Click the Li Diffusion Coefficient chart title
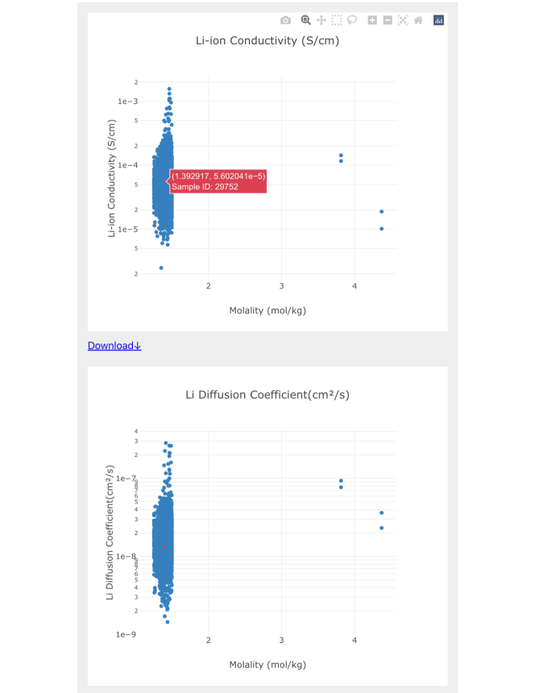The image size is (535, 693). 267,395
